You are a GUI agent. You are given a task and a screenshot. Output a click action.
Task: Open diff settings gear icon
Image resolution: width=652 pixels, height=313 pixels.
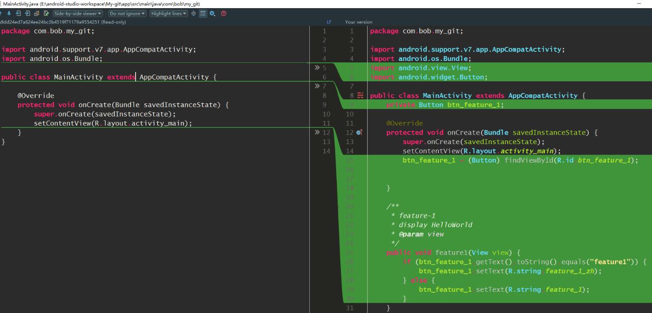pos(213,14)
